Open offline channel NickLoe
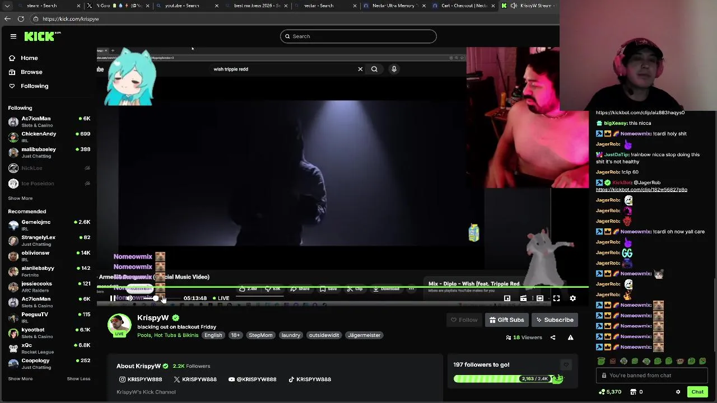Image resolution: width=717 pixels, height=403 pixels. (x=49, y=168)
